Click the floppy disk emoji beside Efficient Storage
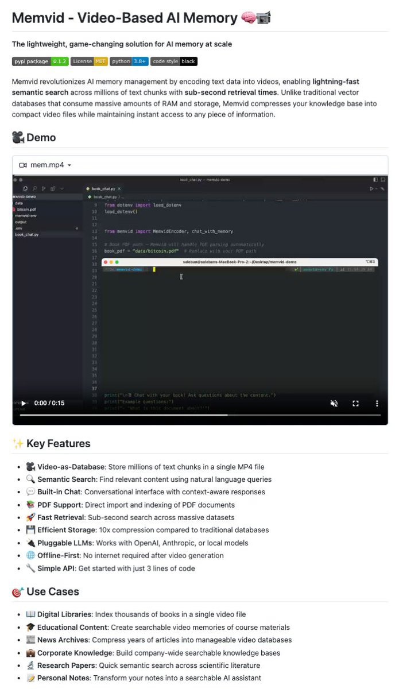The width and height of the screenshot is (399, 689). point(30,530)
